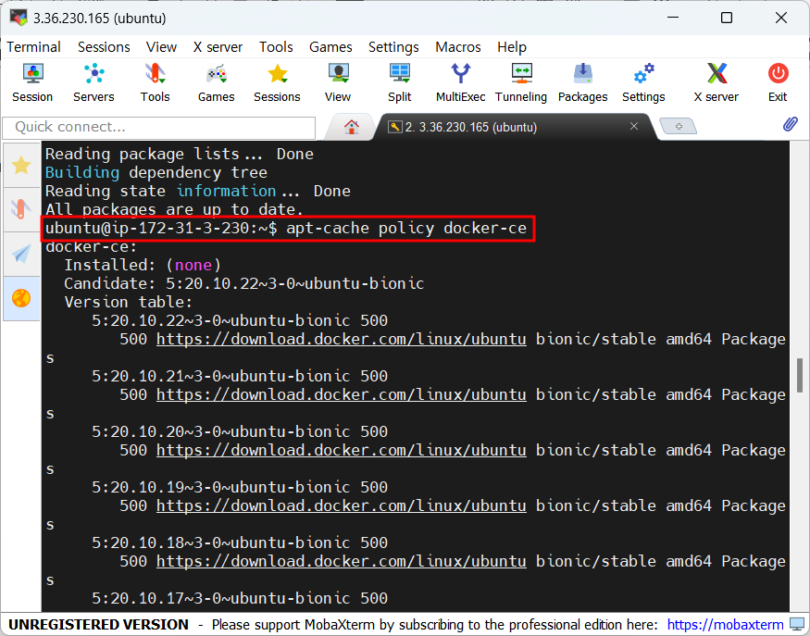Open the View toolbar icon
This screenshot has height=636, width=810.
point(338,82)
